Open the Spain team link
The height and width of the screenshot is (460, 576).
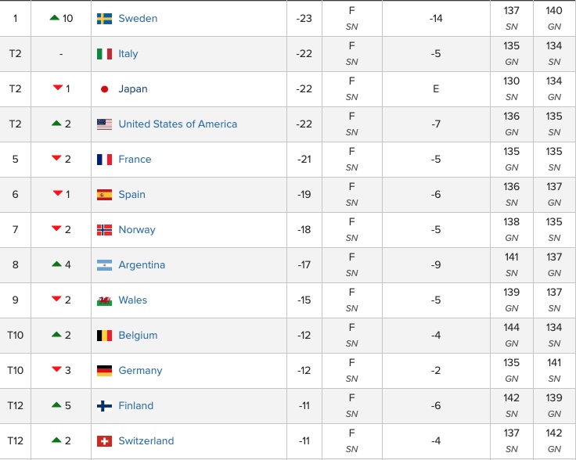coord(132,195)
